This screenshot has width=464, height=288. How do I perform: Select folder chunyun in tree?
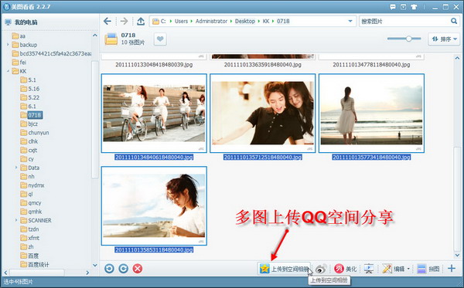pos(35,133)
